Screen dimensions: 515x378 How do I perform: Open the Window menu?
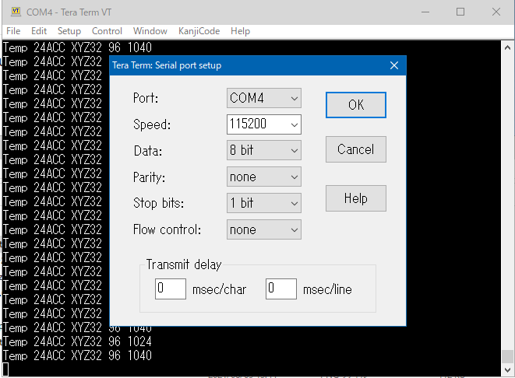(x=150, y=31)
